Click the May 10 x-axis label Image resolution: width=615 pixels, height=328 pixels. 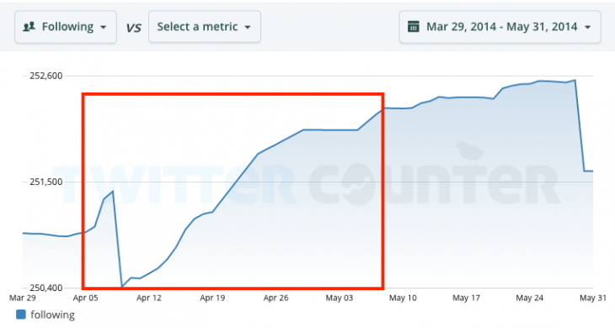coord(403,298)
